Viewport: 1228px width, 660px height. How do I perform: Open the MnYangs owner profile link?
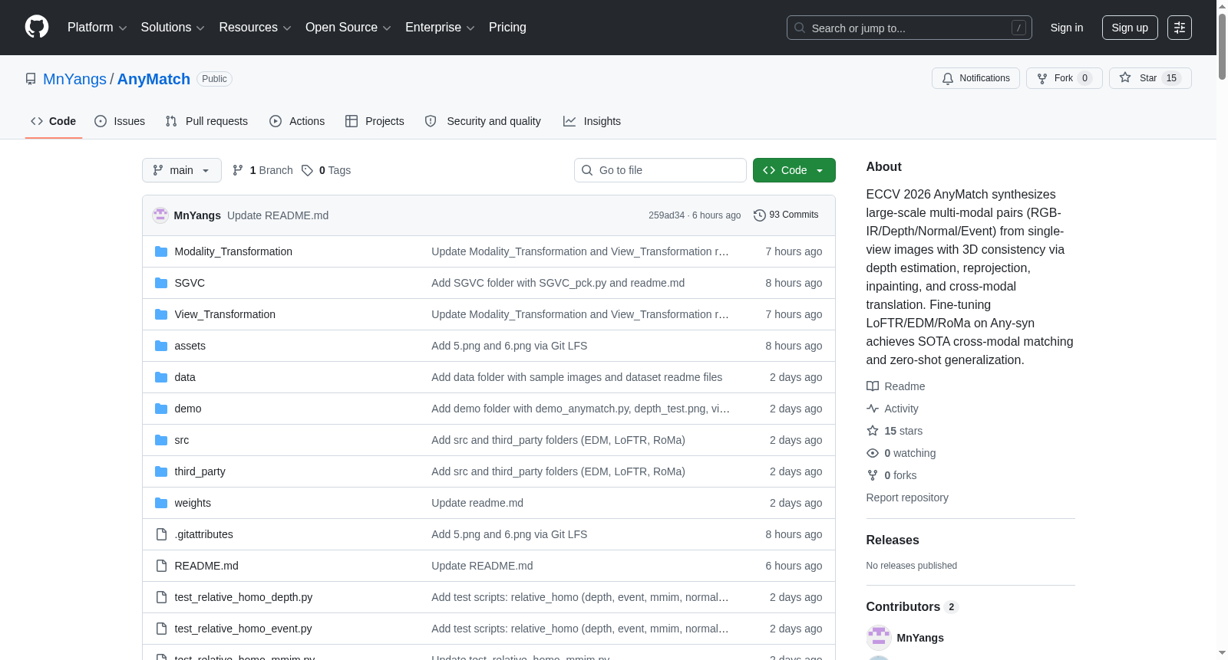pos(74,79)
